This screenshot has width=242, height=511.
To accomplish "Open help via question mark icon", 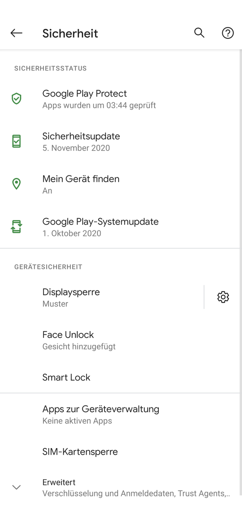I will tap(228, 33).
